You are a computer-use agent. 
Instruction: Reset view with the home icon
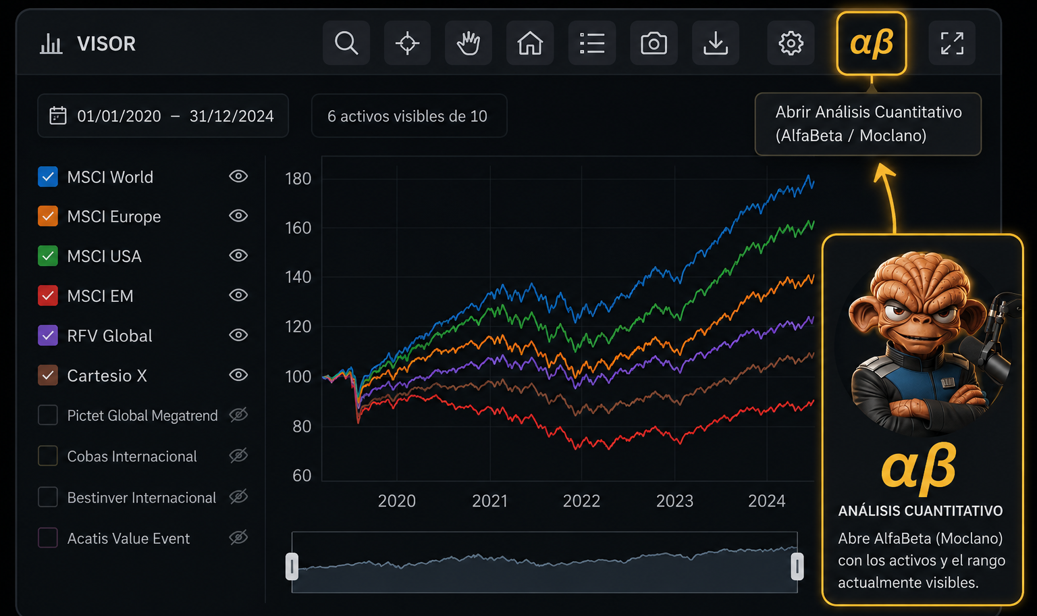coord(530,43)
